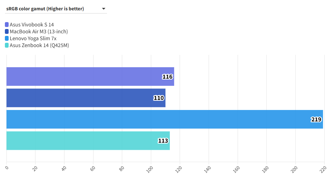Click the Lenovo Yoga Slim 7x legend swatch

click(x=7, y=38)
